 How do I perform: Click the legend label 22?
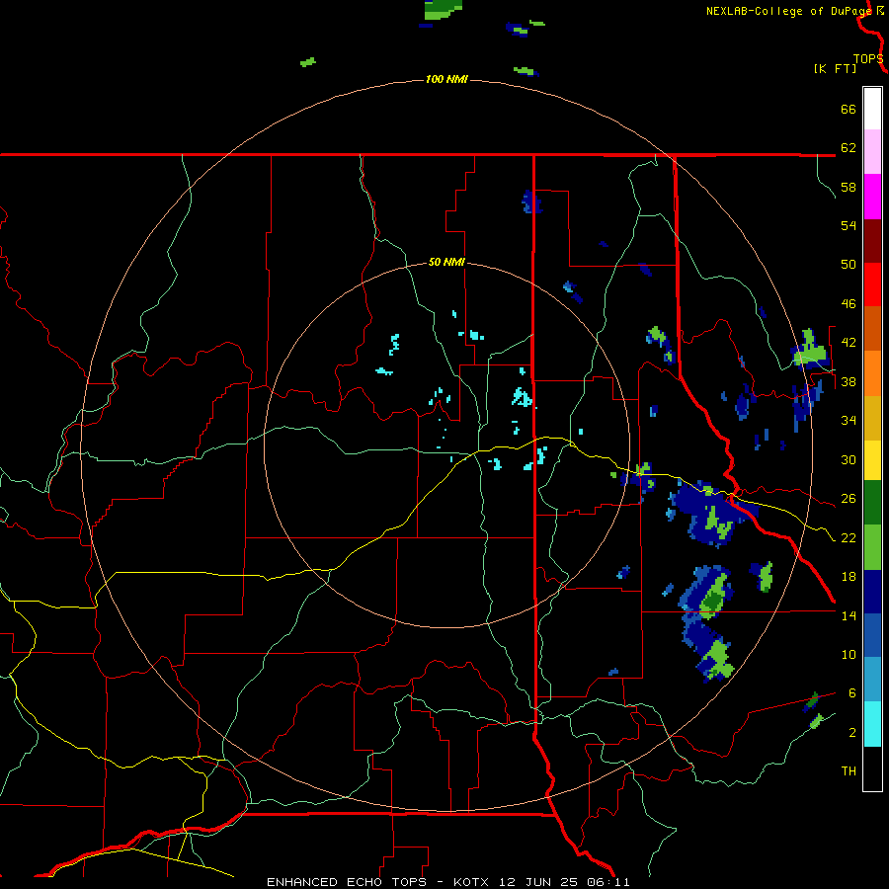(x=849, y=537)
